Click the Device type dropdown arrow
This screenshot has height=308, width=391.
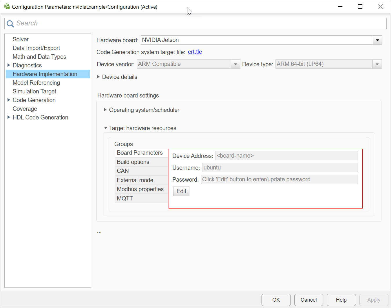377,64
